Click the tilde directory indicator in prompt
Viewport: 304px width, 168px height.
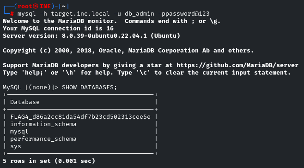(64, 6)
